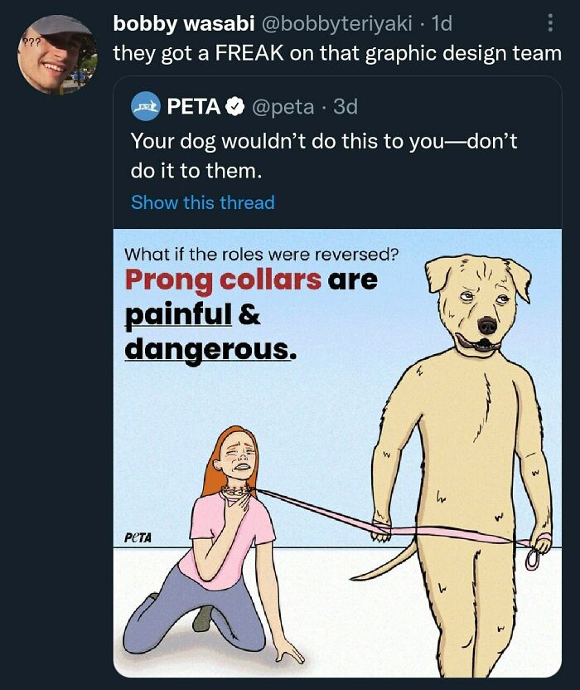Open the PETA account name in quote
This screenshot has width=580, height=690.
pos(194,106)
